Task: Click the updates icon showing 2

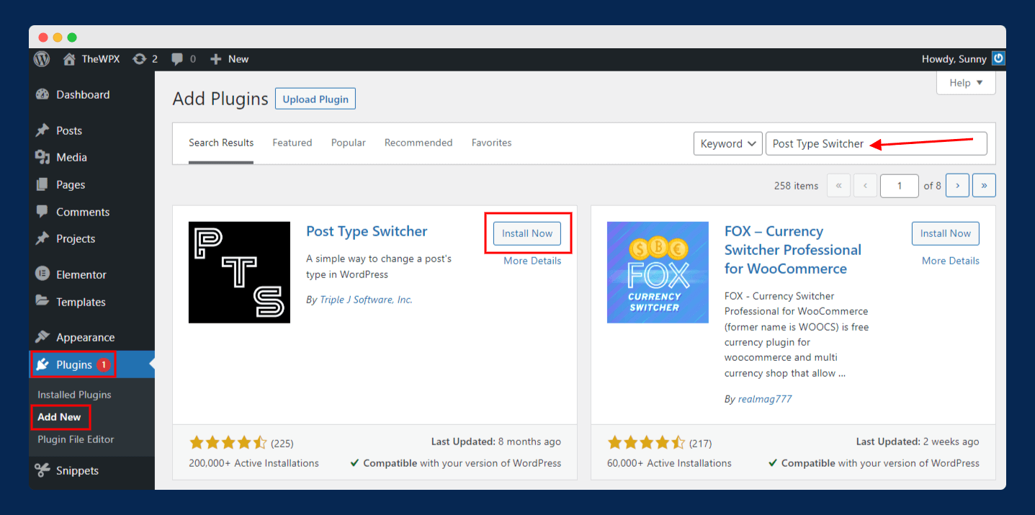Action: point(140,59)
